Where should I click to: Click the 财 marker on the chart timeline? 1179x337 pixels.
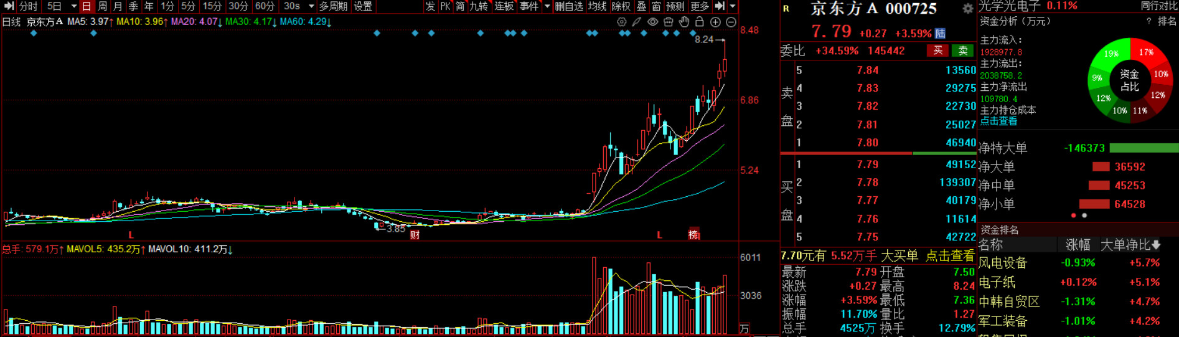pyautogui.click(x=415, y=235)
